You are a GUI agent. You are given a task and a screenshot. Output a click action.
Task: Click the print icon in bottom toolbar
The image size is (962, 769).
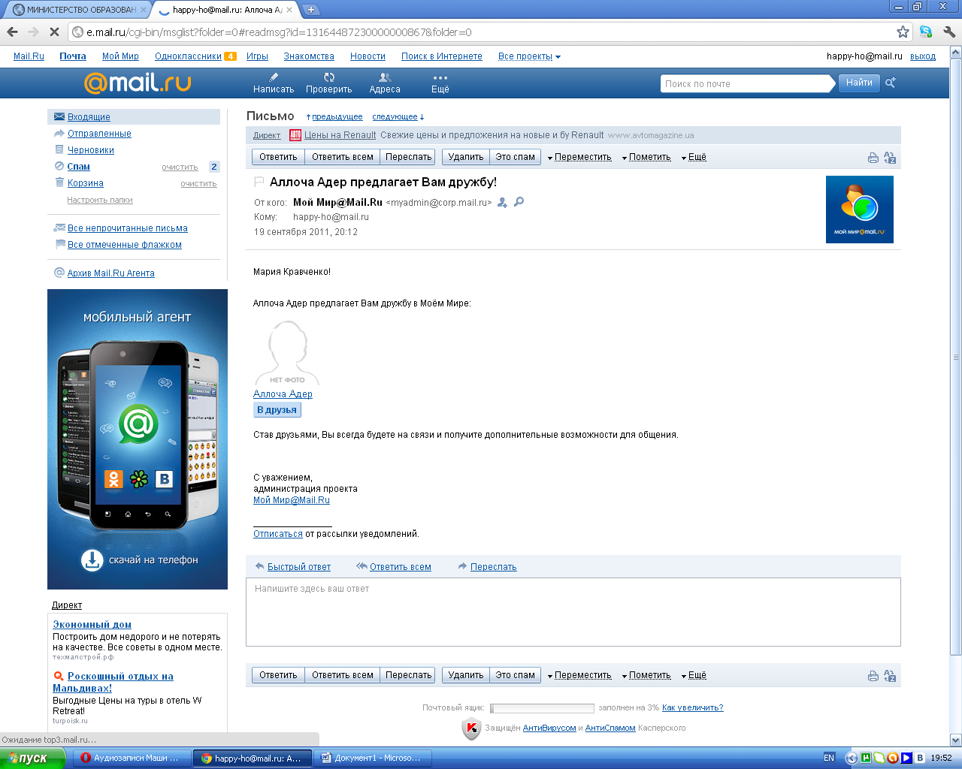coord(873,676)
